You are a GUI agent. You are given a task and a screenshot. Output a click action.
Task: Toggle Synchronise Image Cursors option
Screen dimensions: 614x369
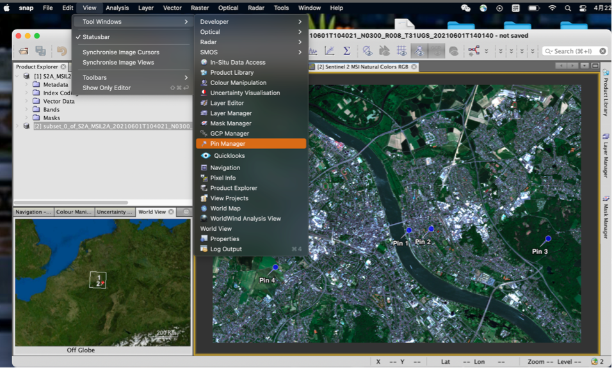(x=120, y=52)
